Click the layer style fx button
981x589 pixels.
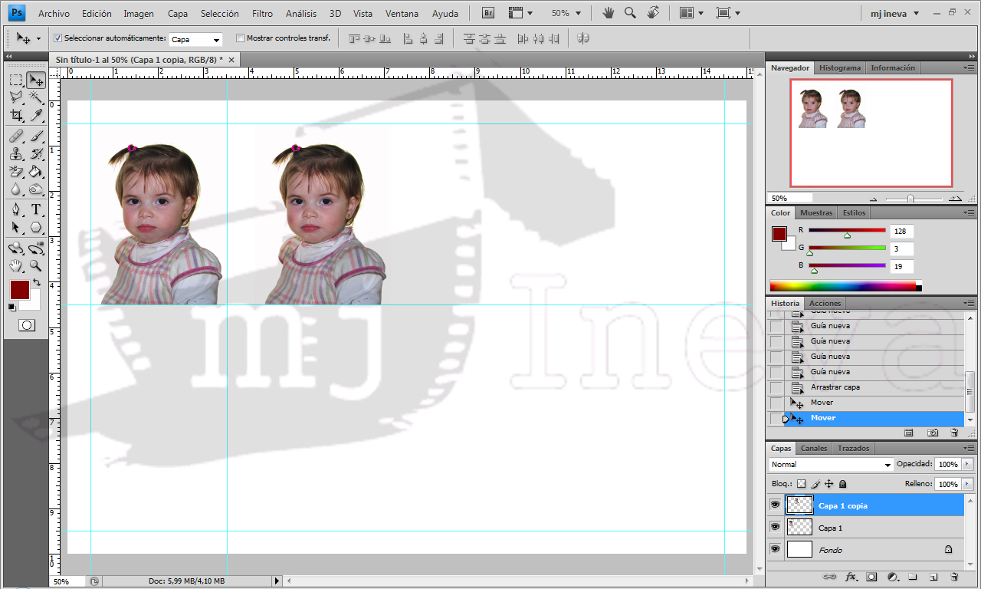(x=851, y=576)
